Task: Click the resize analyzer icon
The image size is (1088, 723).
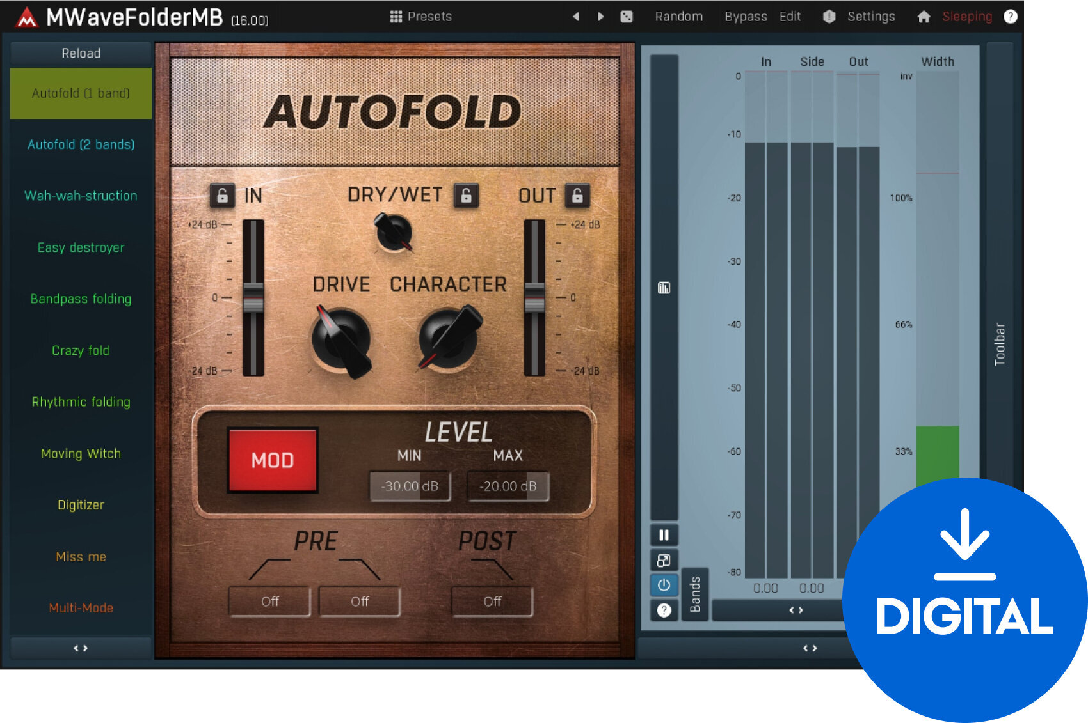Action: coord(664,560)
